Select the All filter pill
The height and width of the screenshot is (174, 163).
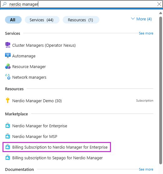13,20
